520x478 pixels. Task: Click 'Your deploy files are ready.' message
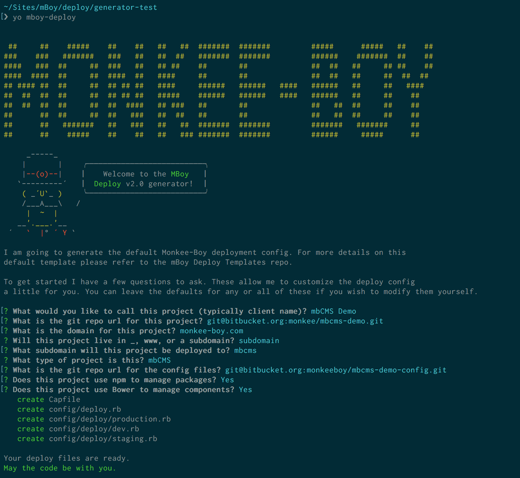point(67,458)
